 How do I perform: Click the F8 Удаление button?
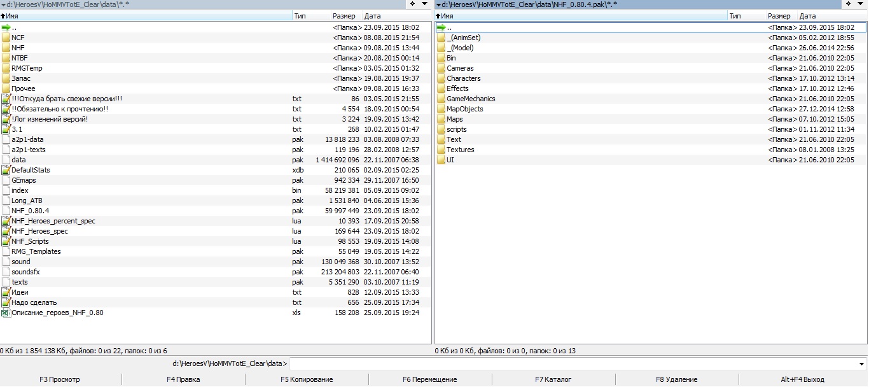(x=677, y=379)
